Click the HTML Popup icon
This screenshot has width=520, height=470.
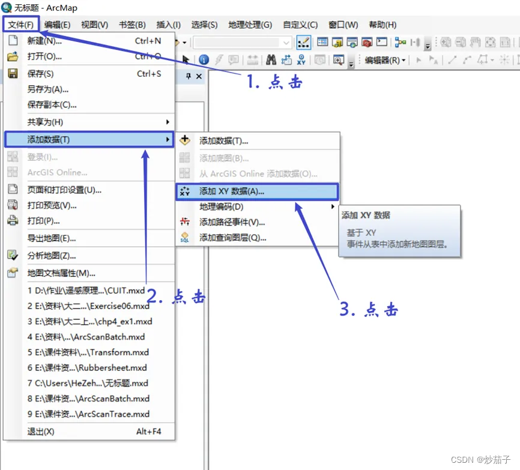234,59
